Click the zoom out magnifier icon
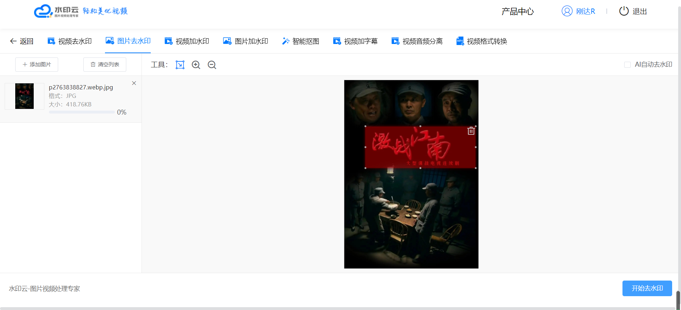The width and height of the screenshot is (681, 310). (x=212, y=65)
